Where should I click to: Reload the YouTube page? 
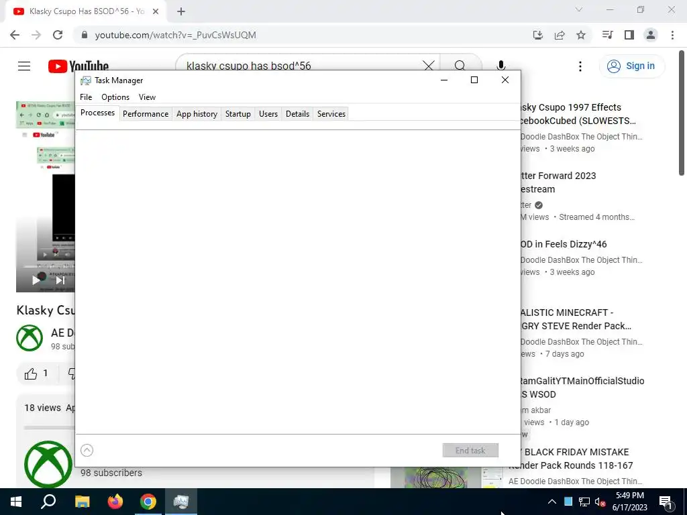coord(58,35)
